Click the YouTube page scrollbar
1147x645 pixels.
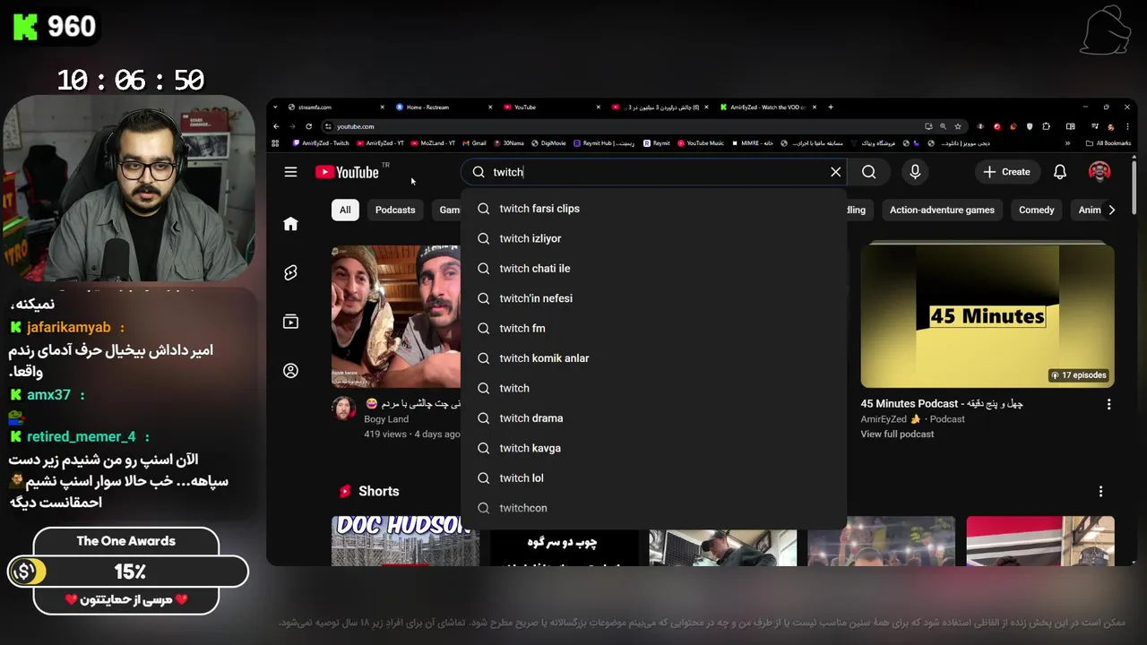[1135, 188]
